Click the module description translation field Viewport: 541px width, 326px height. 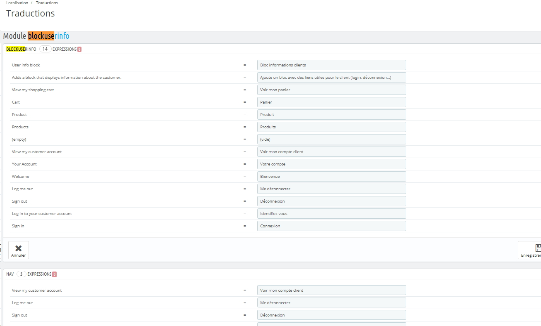pos(331,77)
